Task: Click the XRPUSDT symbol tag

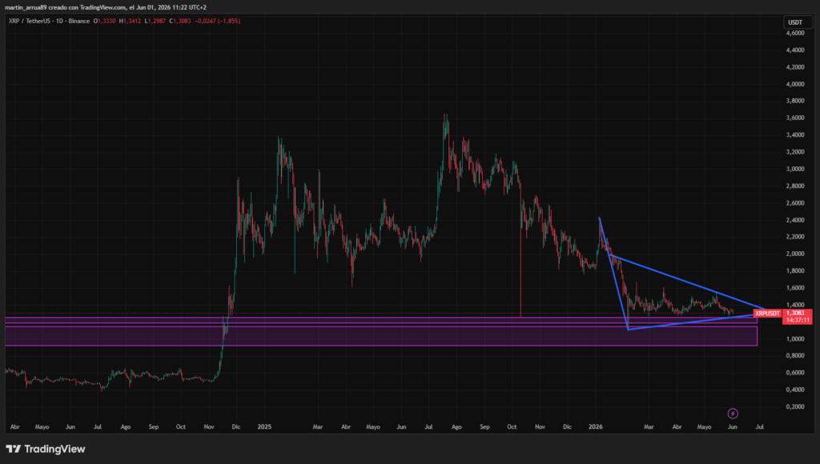Action: pos(767,314)
